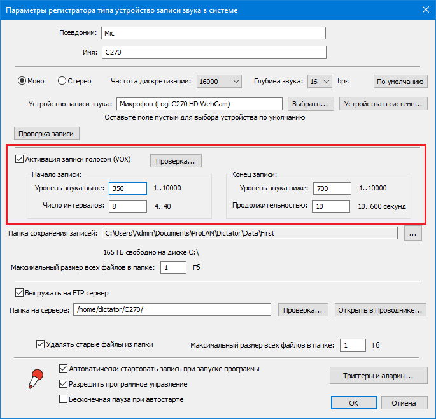
Task: Expand the Глубина звука dropdown
Action: (x=320, y=82)
